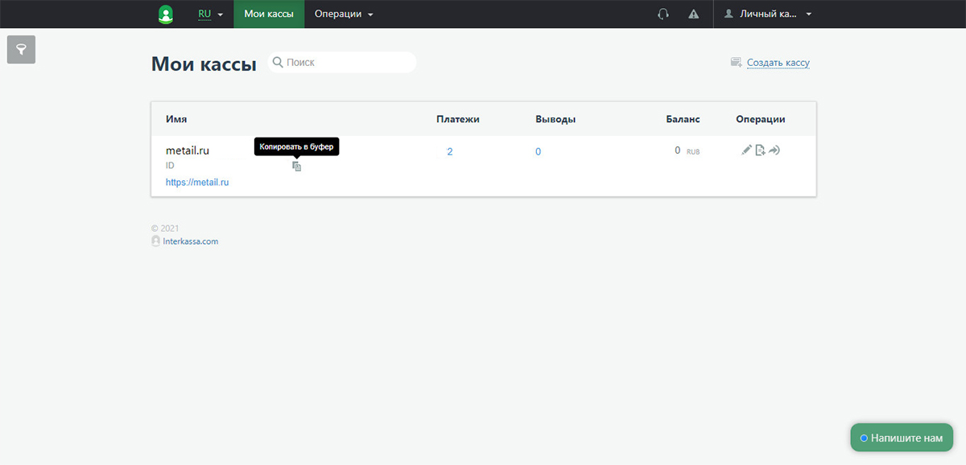966x465 pixels.
Task: Click the arrow transfer icon in metail.ru row
Action: tap(774, 150)
